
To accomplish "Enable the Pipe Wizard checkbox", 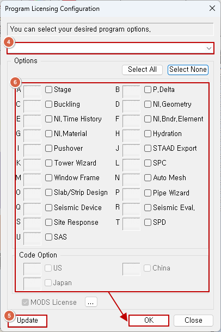I will pos(148,193).
